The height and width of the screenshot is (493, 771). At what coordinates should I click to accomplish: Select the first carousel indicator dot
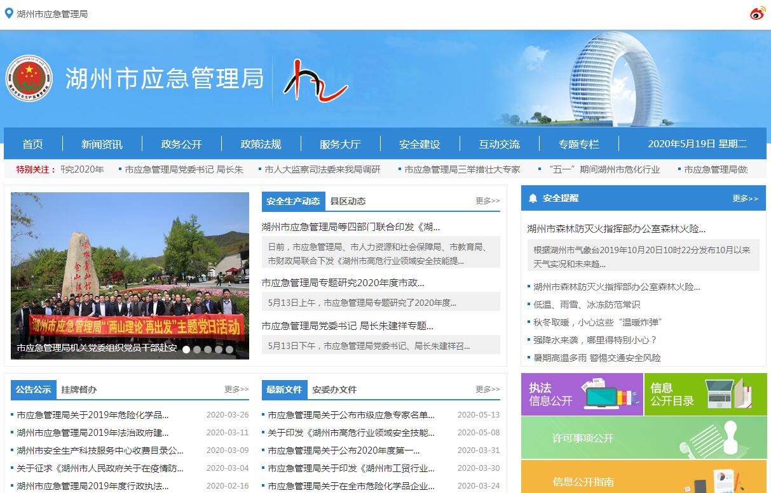186,349
